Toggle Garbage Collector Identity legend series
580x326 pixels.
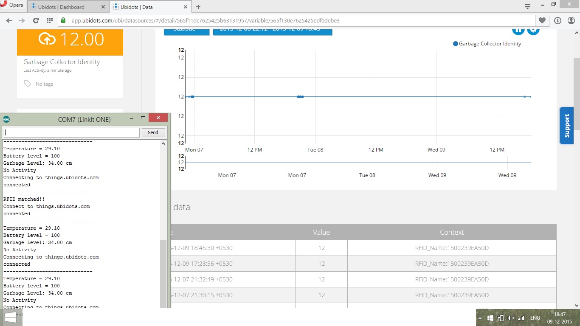click(x=487, y=44)
